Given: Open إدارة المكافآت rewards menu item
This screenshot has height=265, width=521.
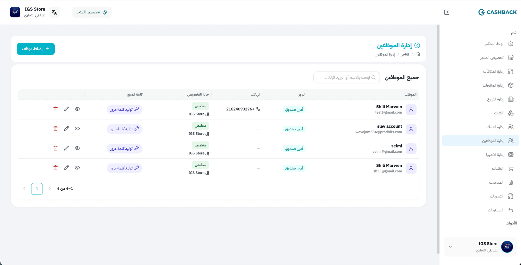Looking at the screenshot, I should point(480,72).
